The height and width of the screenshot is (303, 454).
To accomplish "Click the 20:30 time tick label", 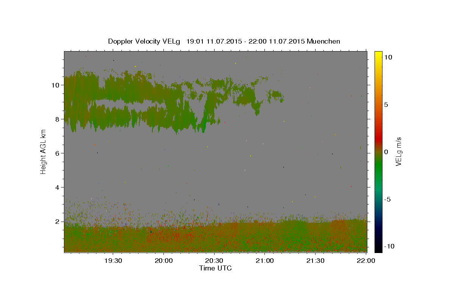I will pos(214,261).
